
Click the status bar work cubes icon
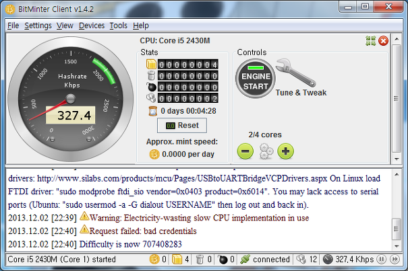click(301, 260)
